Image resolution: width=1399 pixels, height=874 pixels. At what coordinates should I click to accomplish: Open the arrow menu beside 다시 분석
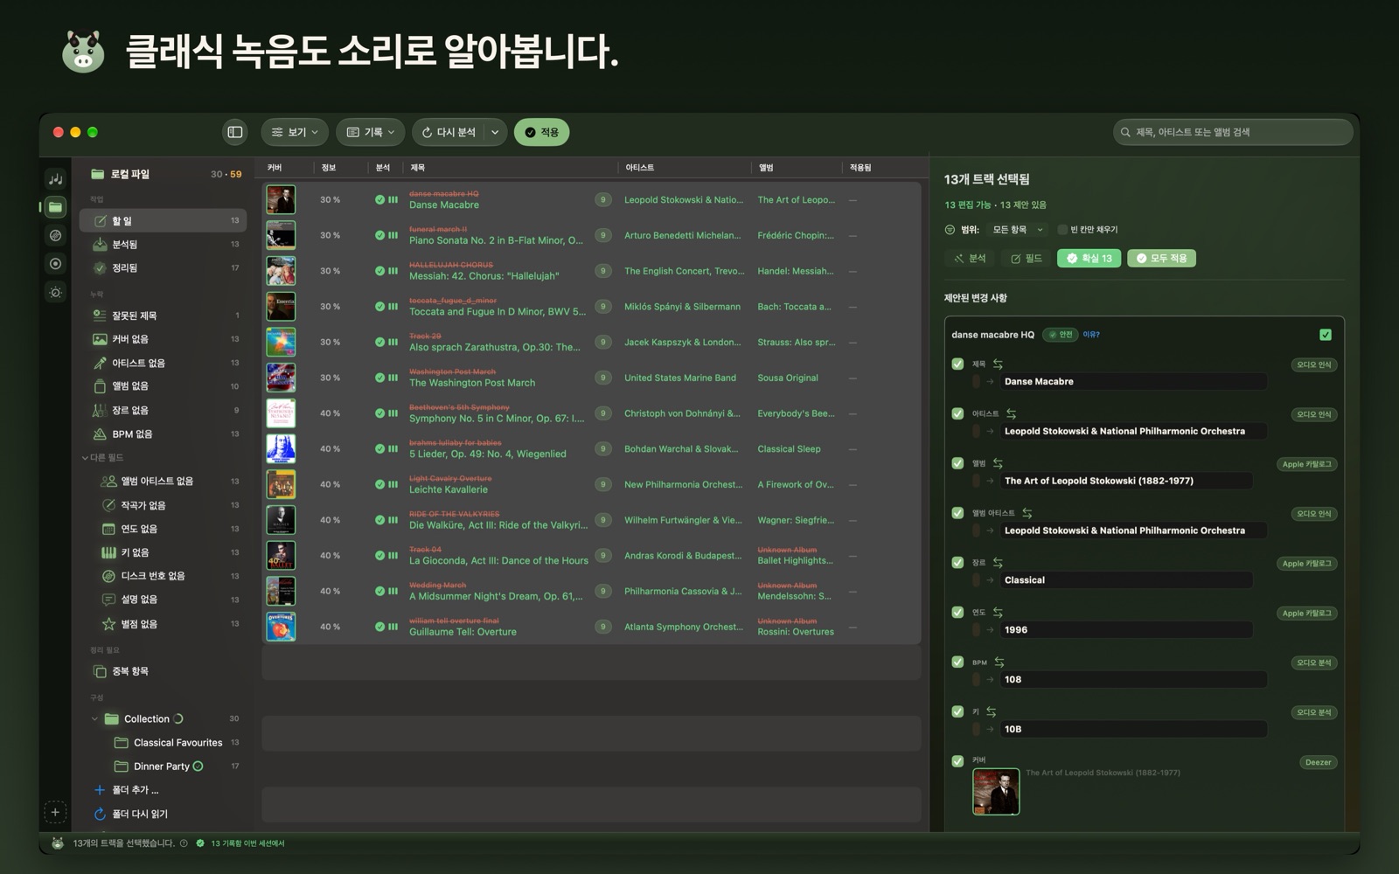pyautogui.click(x=495, y=132)
